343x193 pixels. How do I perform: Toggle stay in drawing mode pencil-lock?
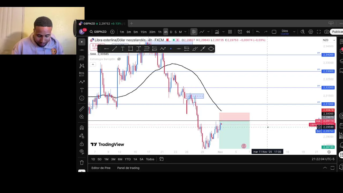[x=82, y=136]
